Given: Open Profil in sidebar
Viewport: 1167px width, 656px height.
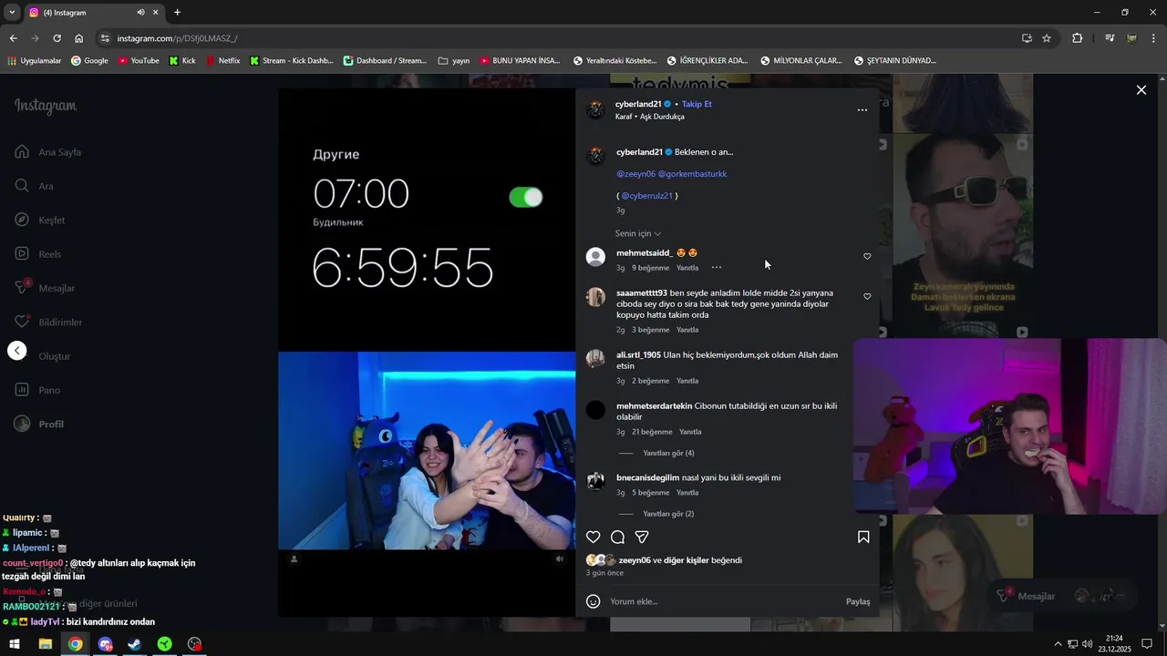Looking at the screenshot, I should [39, 424].
